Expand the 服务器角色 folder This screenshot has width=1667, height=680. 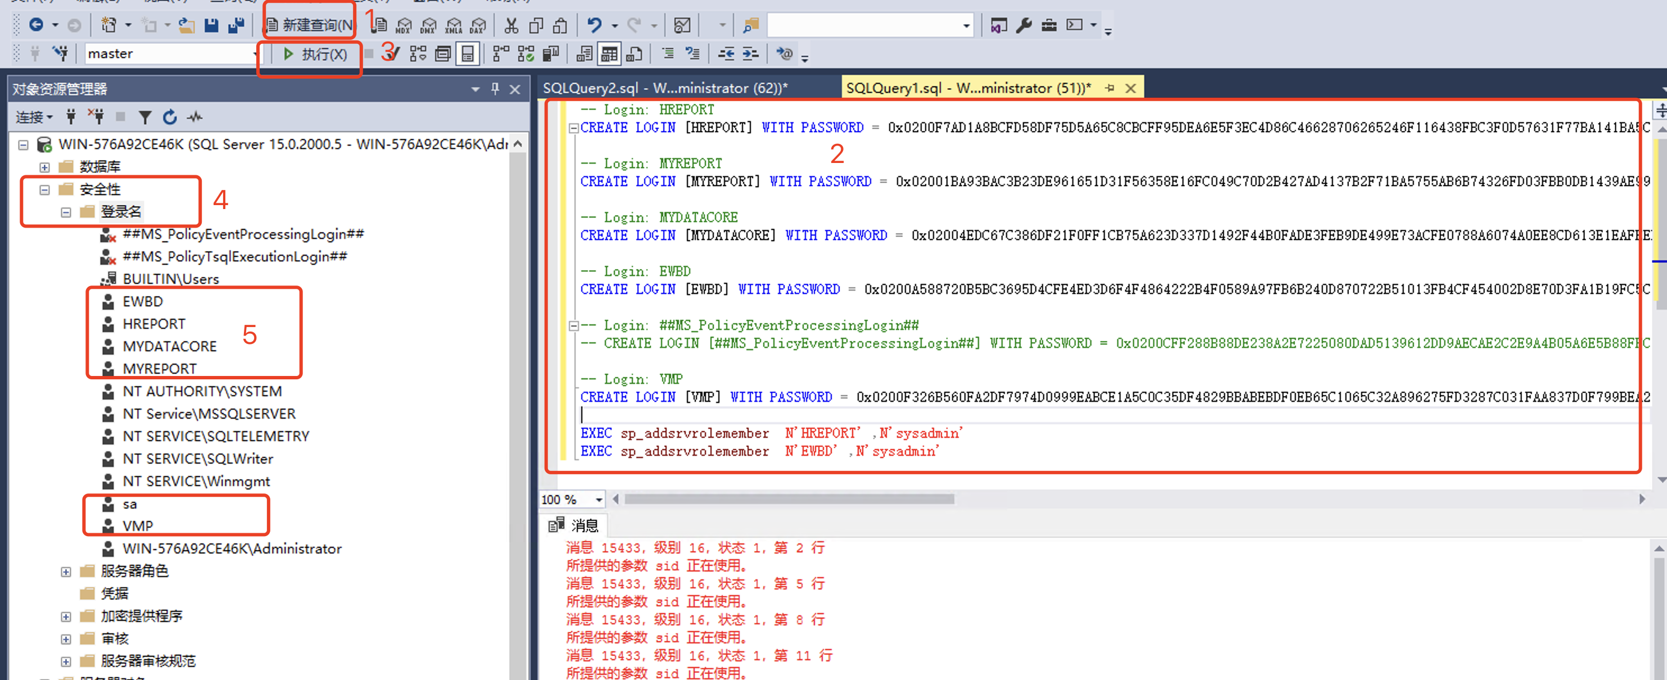(x=65, y=572)
